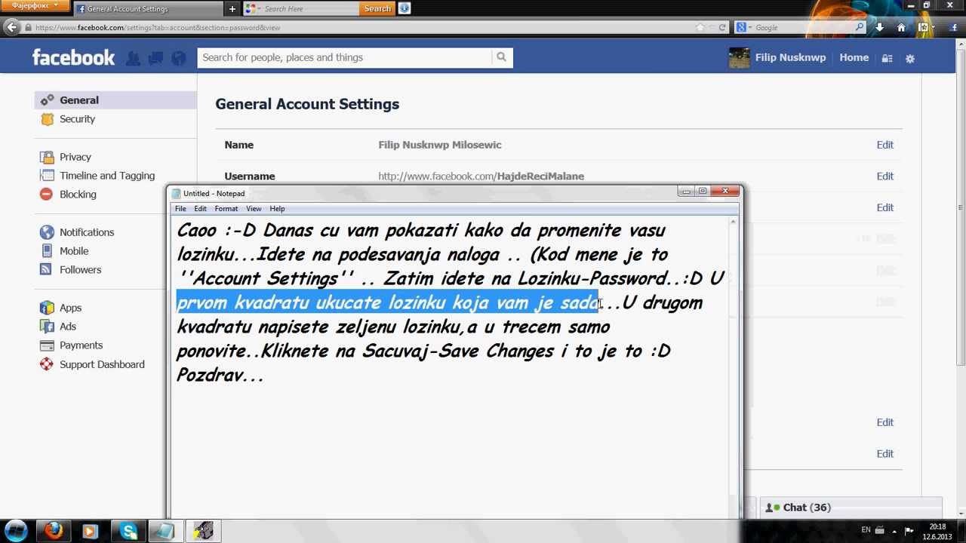Open Mobile settings in the sidebar
Image resolution: width=966 pixels, height=543 pixels.
74,251
